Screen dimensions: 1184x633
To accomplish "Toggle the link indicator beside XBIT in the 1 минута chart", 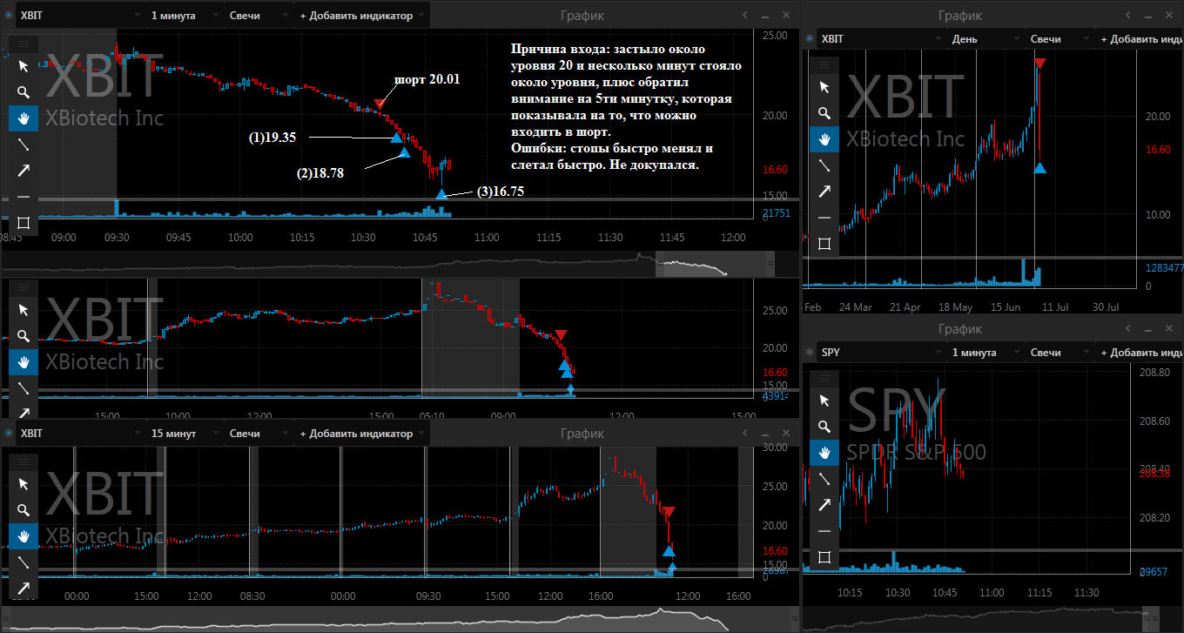I will tap(9, 16).
